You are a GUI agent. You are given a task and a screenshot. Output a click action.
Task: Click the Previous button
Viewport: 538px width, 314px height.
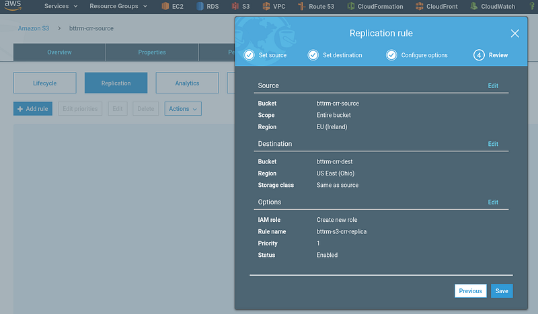coord(470,291)
